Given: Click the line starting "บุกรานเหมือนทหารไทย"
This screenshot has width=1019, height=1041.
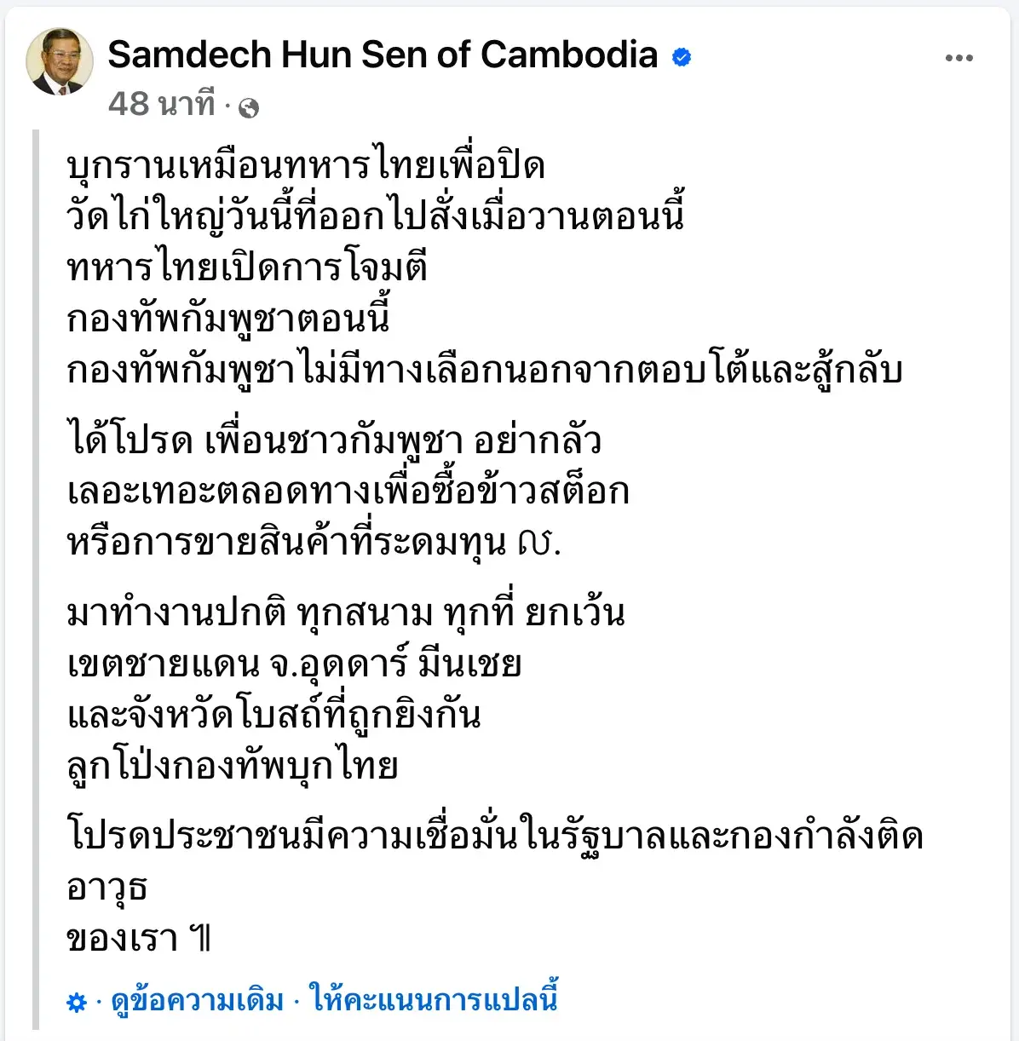Looking at the screenshot, I should (306, 165).
